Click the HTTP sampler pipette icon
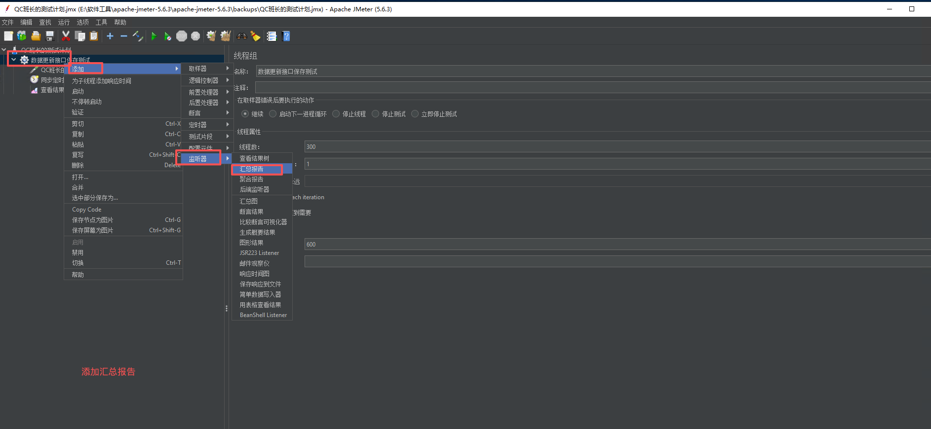The image size is (931, 429). pos(34,70)
